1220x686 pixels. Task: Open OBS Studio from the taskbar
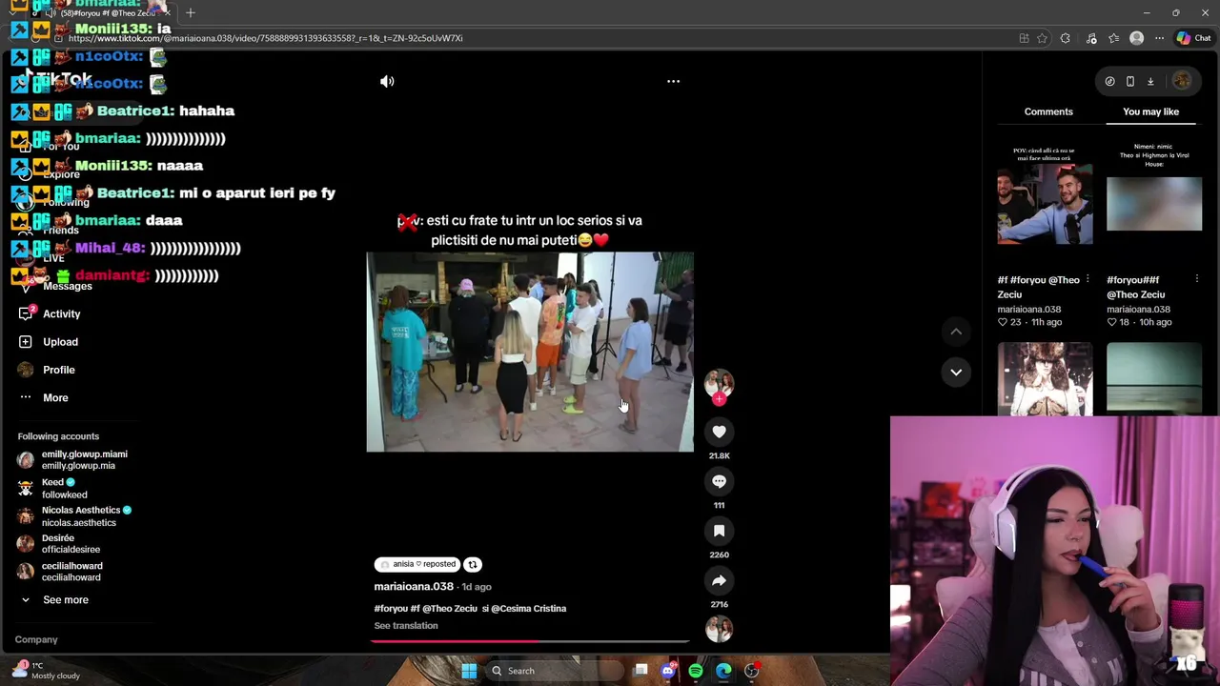coord(751,671)
